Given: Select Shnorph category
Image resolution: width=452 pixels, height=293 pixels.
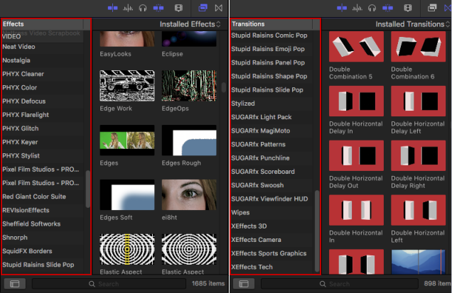Looking at the screenshot, I should (43, 238).
